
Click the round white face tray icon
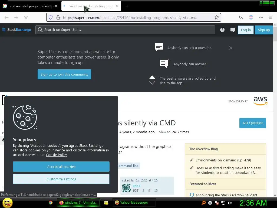point(210,203)
